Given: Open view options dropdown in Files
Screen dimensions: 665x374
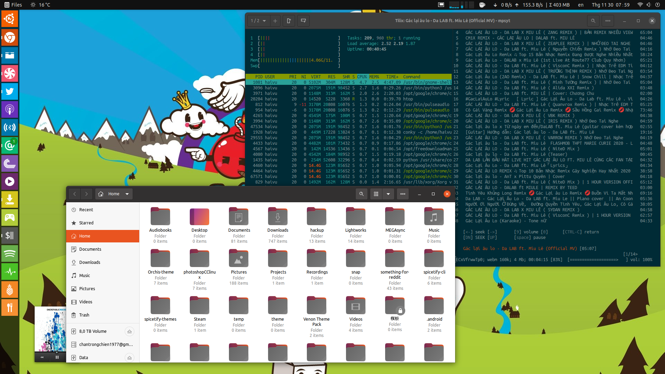Looking at the screenshot, I should [x=388, y=194].
